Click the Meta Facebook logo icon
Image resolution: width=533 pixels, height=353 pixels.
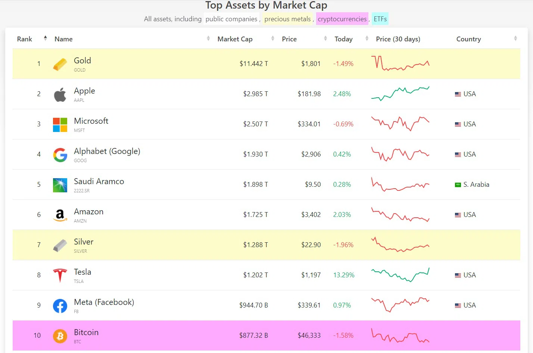click(x=60, y=306)
